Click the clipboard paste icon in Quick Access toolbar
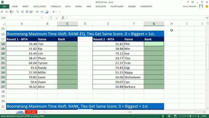209x118 pixels. tap(11, 12)
